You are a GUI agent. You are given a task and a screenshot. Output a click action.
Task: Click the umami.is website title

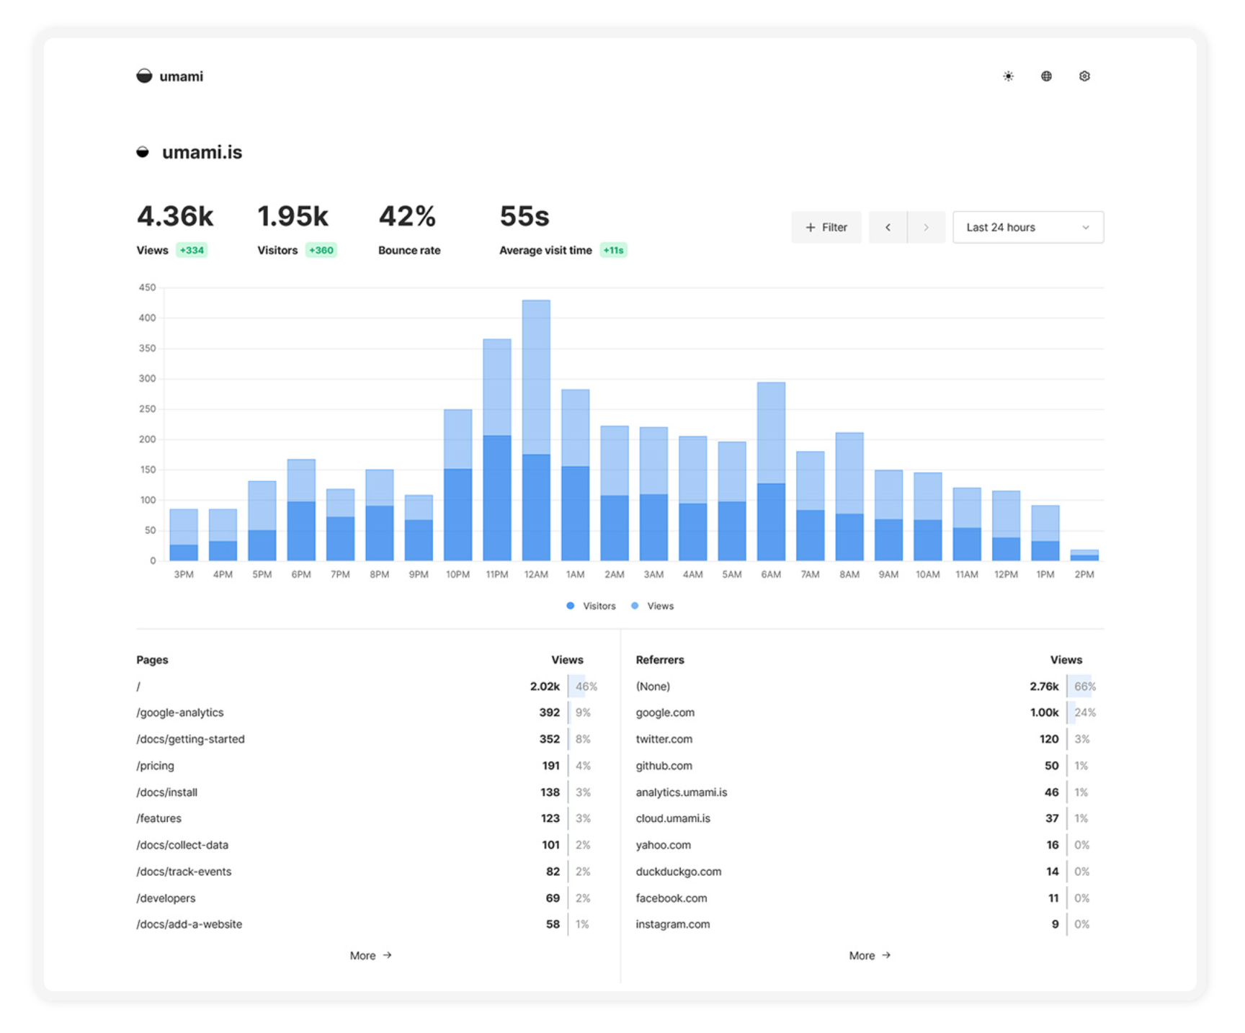coord(202,152)
